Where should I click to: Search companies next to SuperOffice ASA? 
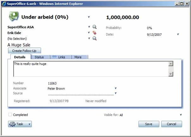tap(94, 27)
